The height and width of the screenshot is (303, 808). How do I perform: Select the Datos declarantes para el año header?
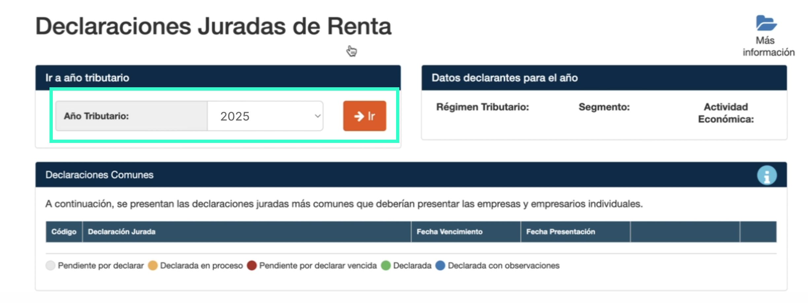[x=504, y=78]
